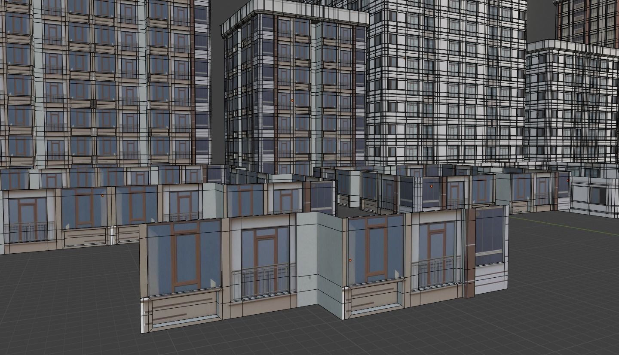Viewport: 619px width, 355px height.
Task: Select the origin dot on the left low wall
Action: coord(103,195)
